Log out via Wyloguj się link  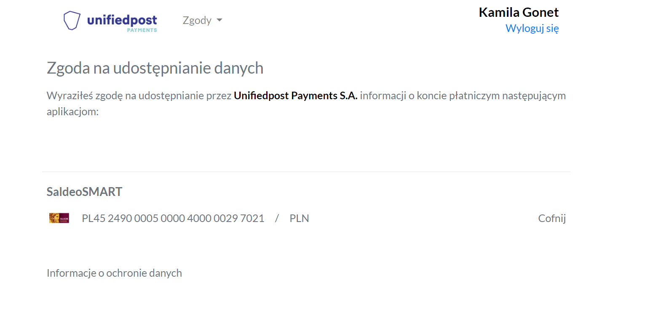pyautogui.click(x=532, y=29)
